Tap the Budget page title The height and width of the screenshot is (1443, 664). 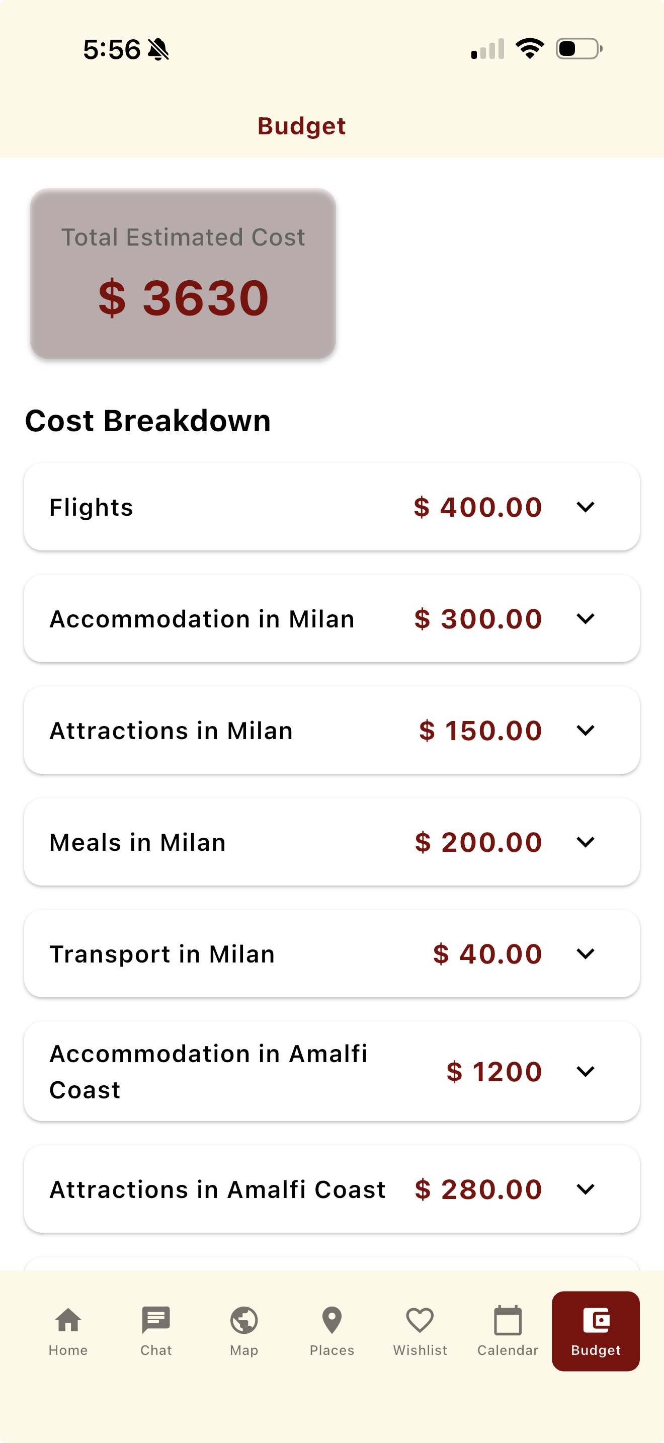click(x=301, y=126)
